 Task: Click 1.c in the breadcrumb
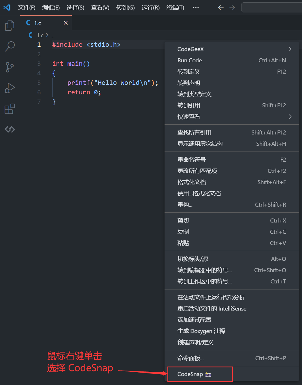pos(40,35)
